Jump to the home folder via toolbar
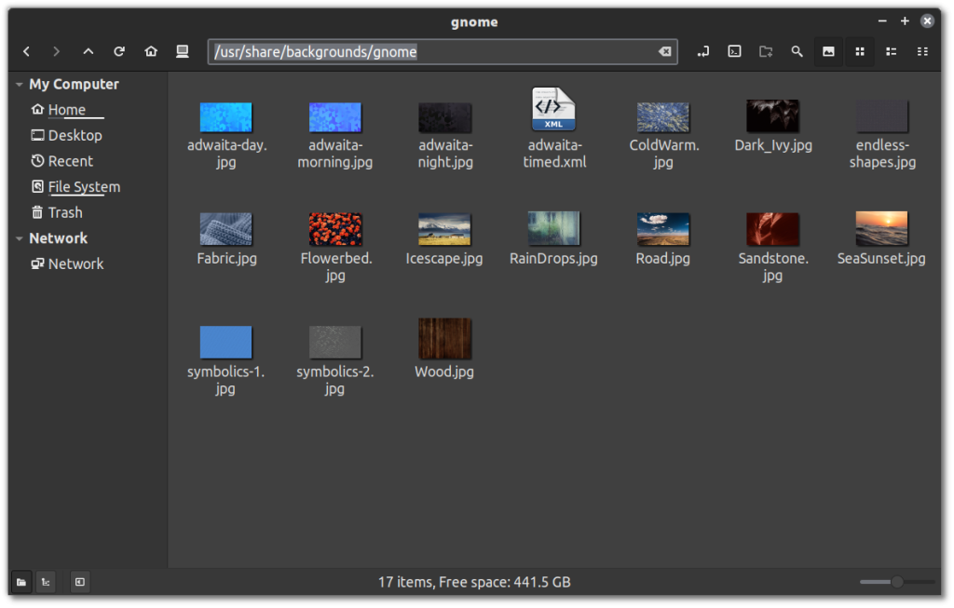954x608 pixels. (x=151, y=52)
